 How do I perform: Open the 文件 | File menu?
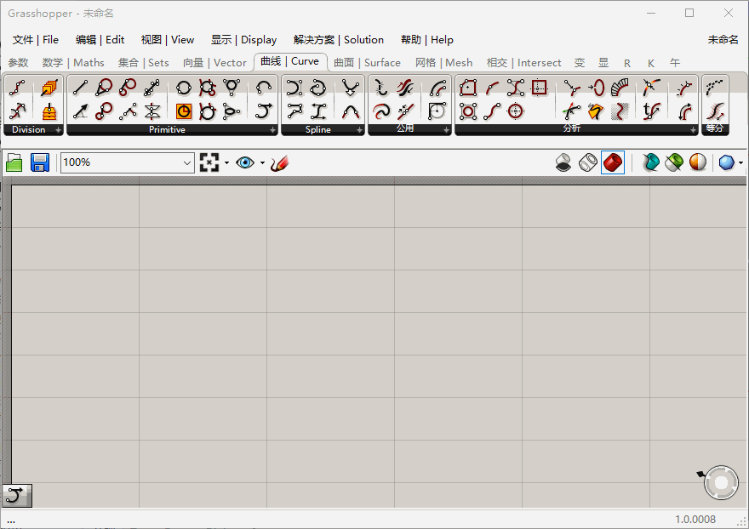[36, 40]
